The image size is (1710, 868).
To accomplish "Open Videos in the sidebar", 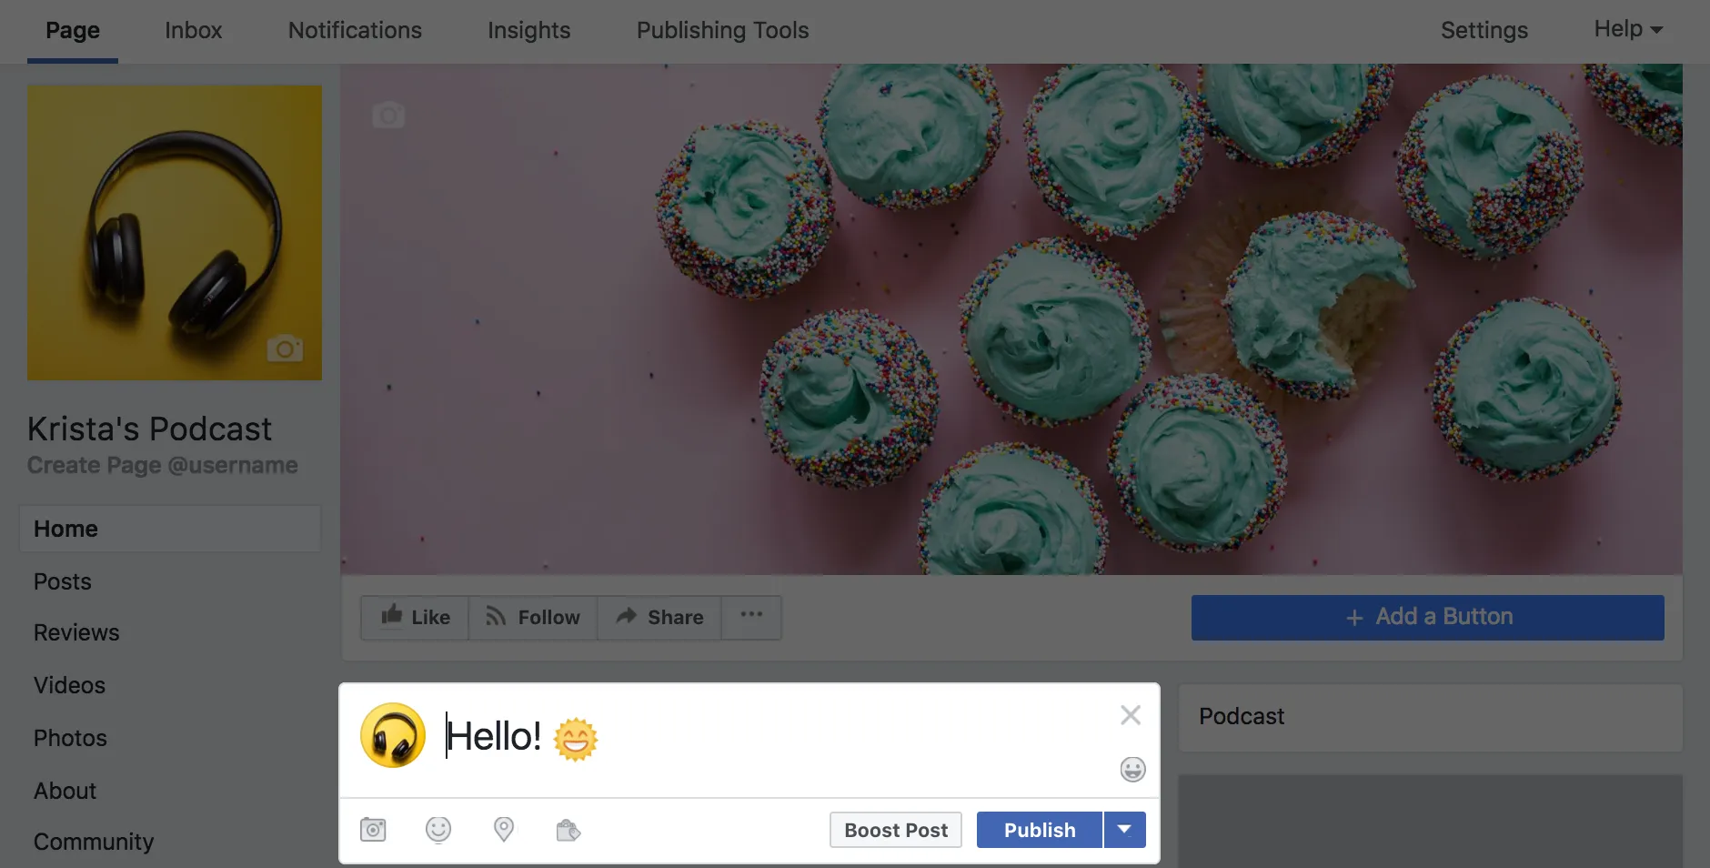I will [x=69, y=685].
